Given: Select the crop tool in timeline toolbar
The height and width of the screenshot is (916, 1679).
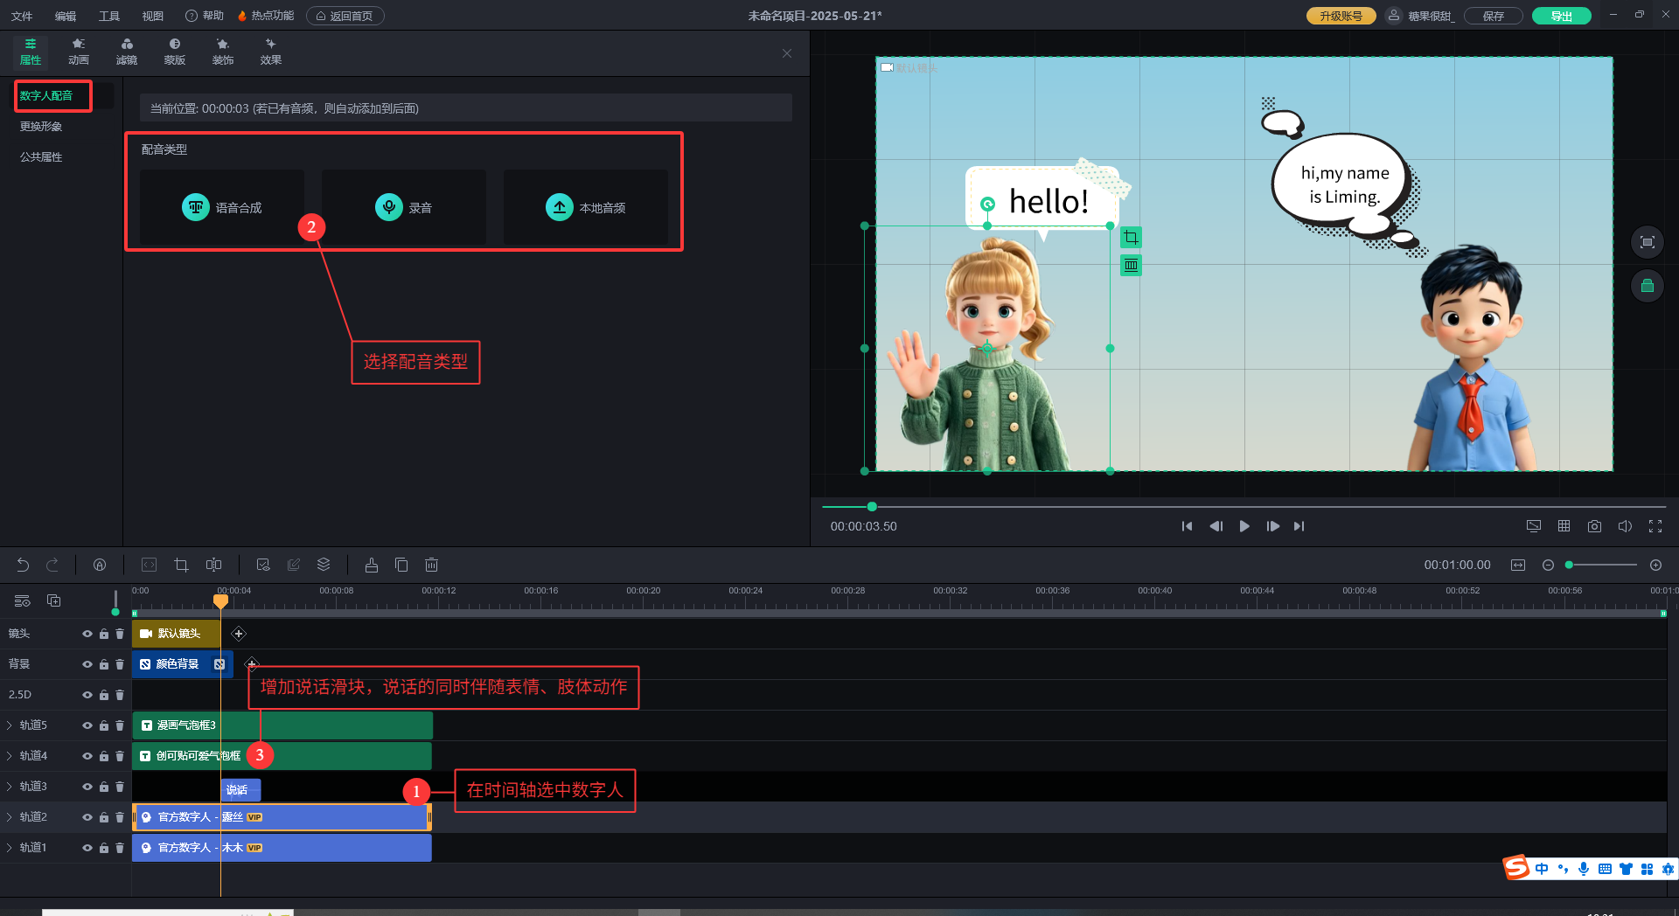Looking at the screenshot, I should (181, 566).
